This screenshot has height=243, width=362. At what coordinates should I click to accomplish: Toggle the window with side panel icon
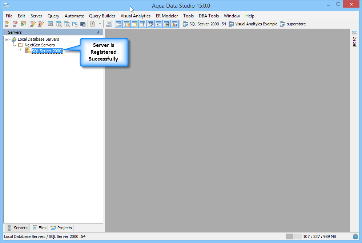127,24
